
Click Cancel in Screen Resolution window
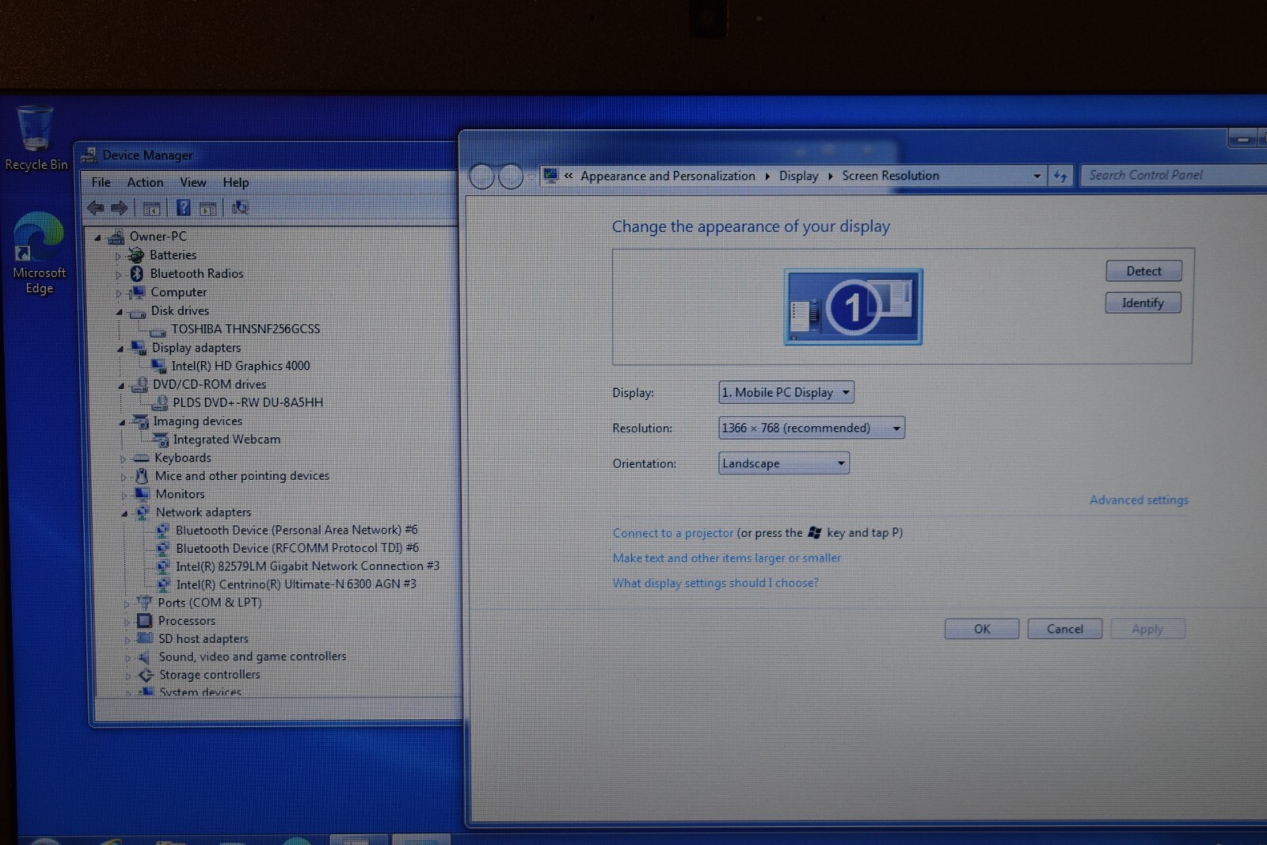[1064, 629]
